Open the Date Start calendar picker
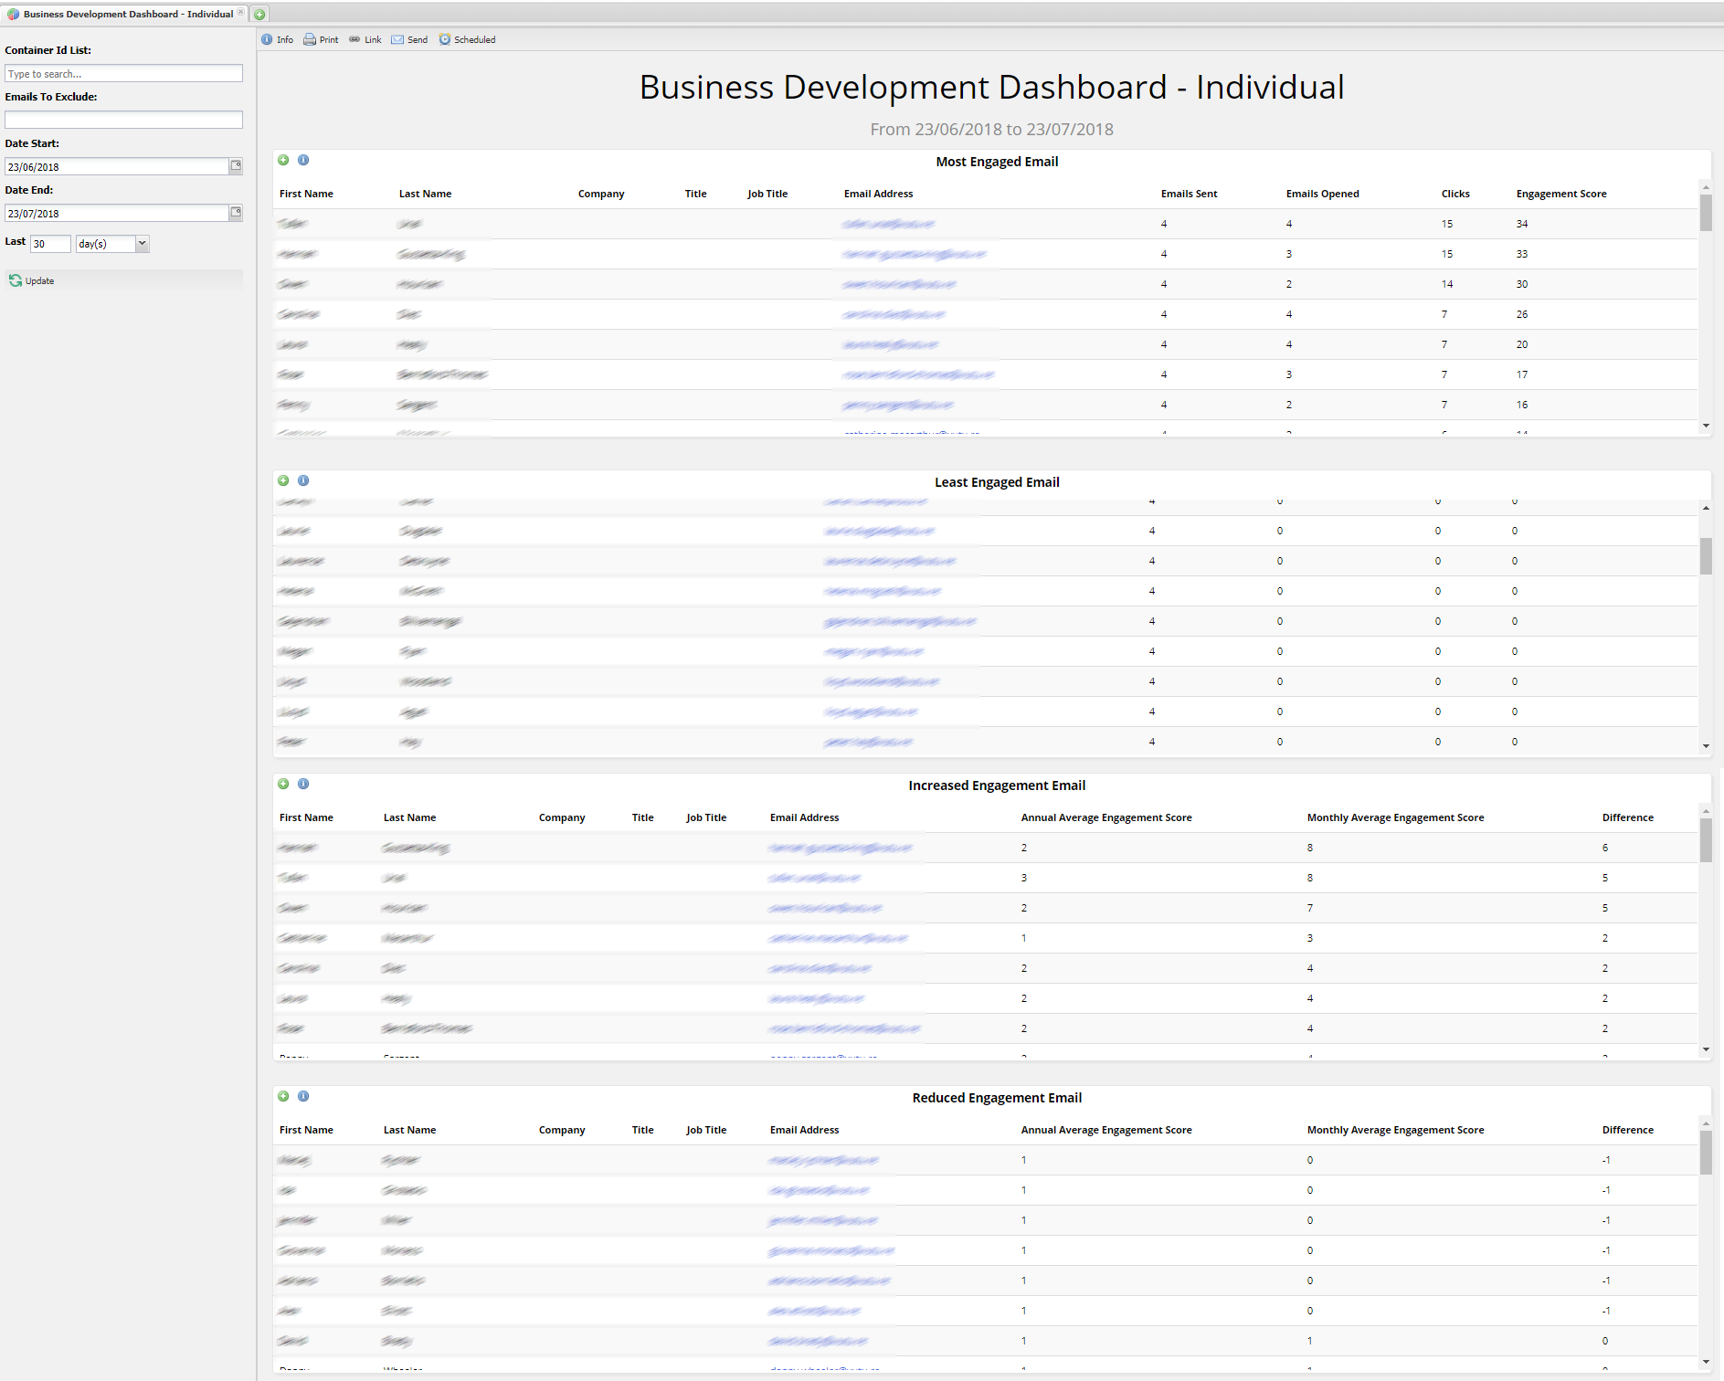 pos(236,166)
